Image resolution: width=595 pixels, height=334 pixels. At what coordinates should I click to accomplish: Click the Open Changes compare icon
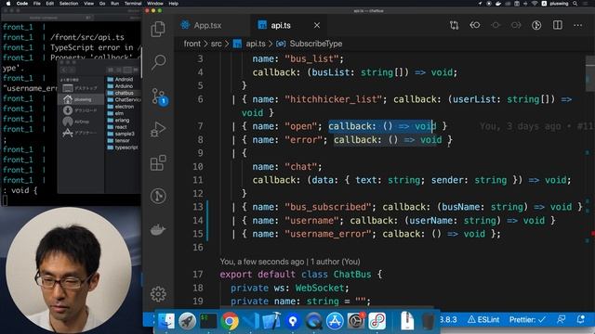pyautogui.click(x=455, y=25)
